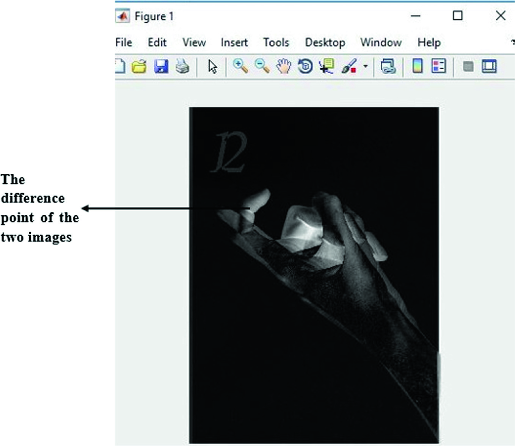
Task: Expand the brush color dropdown arrow
Action: click(x=365, y=66)
